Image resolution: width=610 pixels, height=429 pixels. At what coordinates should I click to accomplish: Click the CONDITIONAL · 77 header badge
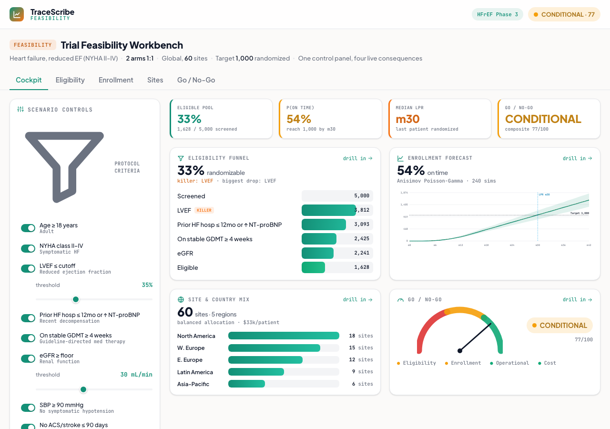[x=564, y=14]
